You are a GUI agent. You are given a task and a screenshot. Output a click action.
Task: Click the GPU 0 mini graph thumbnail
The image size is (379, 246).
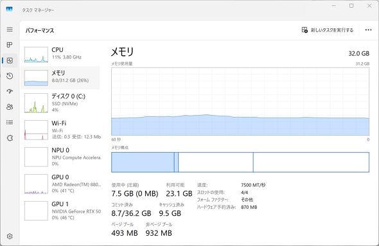(36, 184)
